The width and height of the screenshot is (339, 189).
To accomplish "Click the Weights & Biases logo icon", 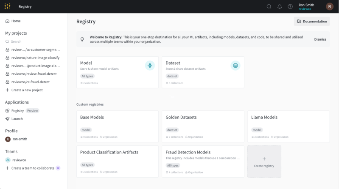I will 7,6.
